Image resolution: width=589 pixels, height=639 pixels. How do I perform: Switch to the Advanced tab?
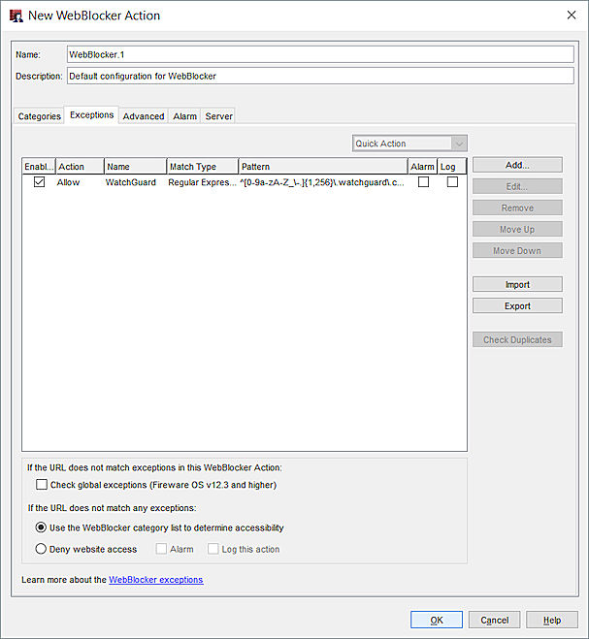coord(144,116)
